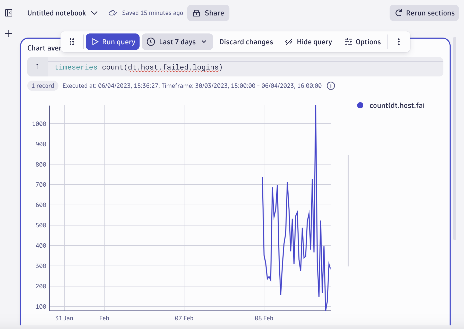Click the 1 record badge
Screen dimensions: 464x329
[x=43, y=86]
